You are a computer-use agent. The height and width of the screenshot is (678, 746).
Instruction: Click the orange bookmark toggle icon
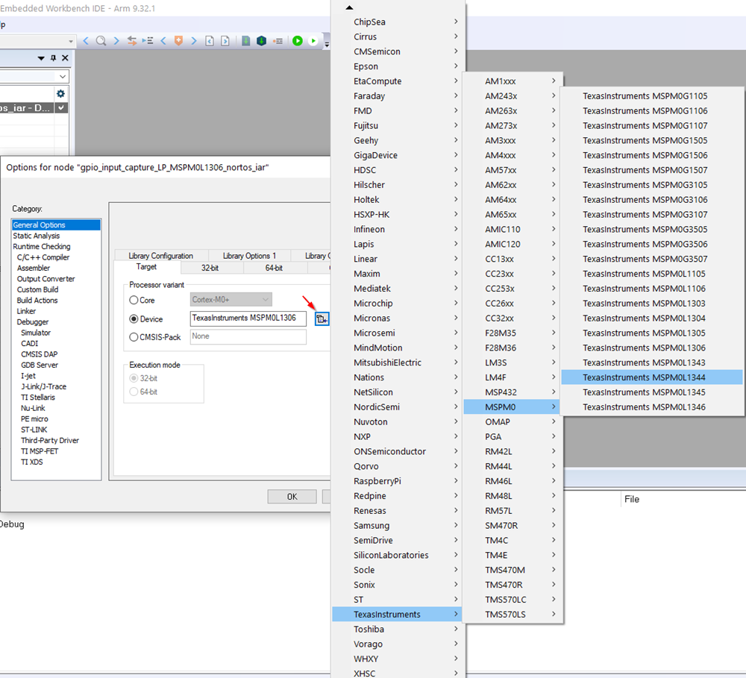178,41
